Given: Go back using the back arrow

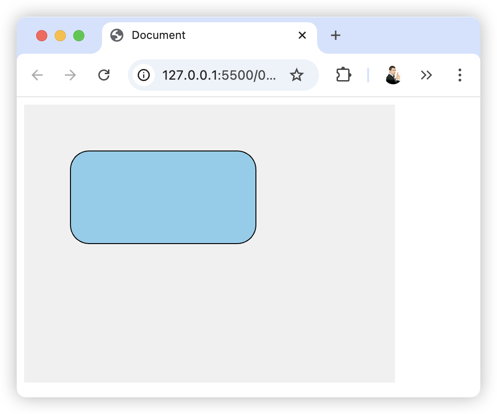Looking at the screenshot, I should click(x=38, y=75).
